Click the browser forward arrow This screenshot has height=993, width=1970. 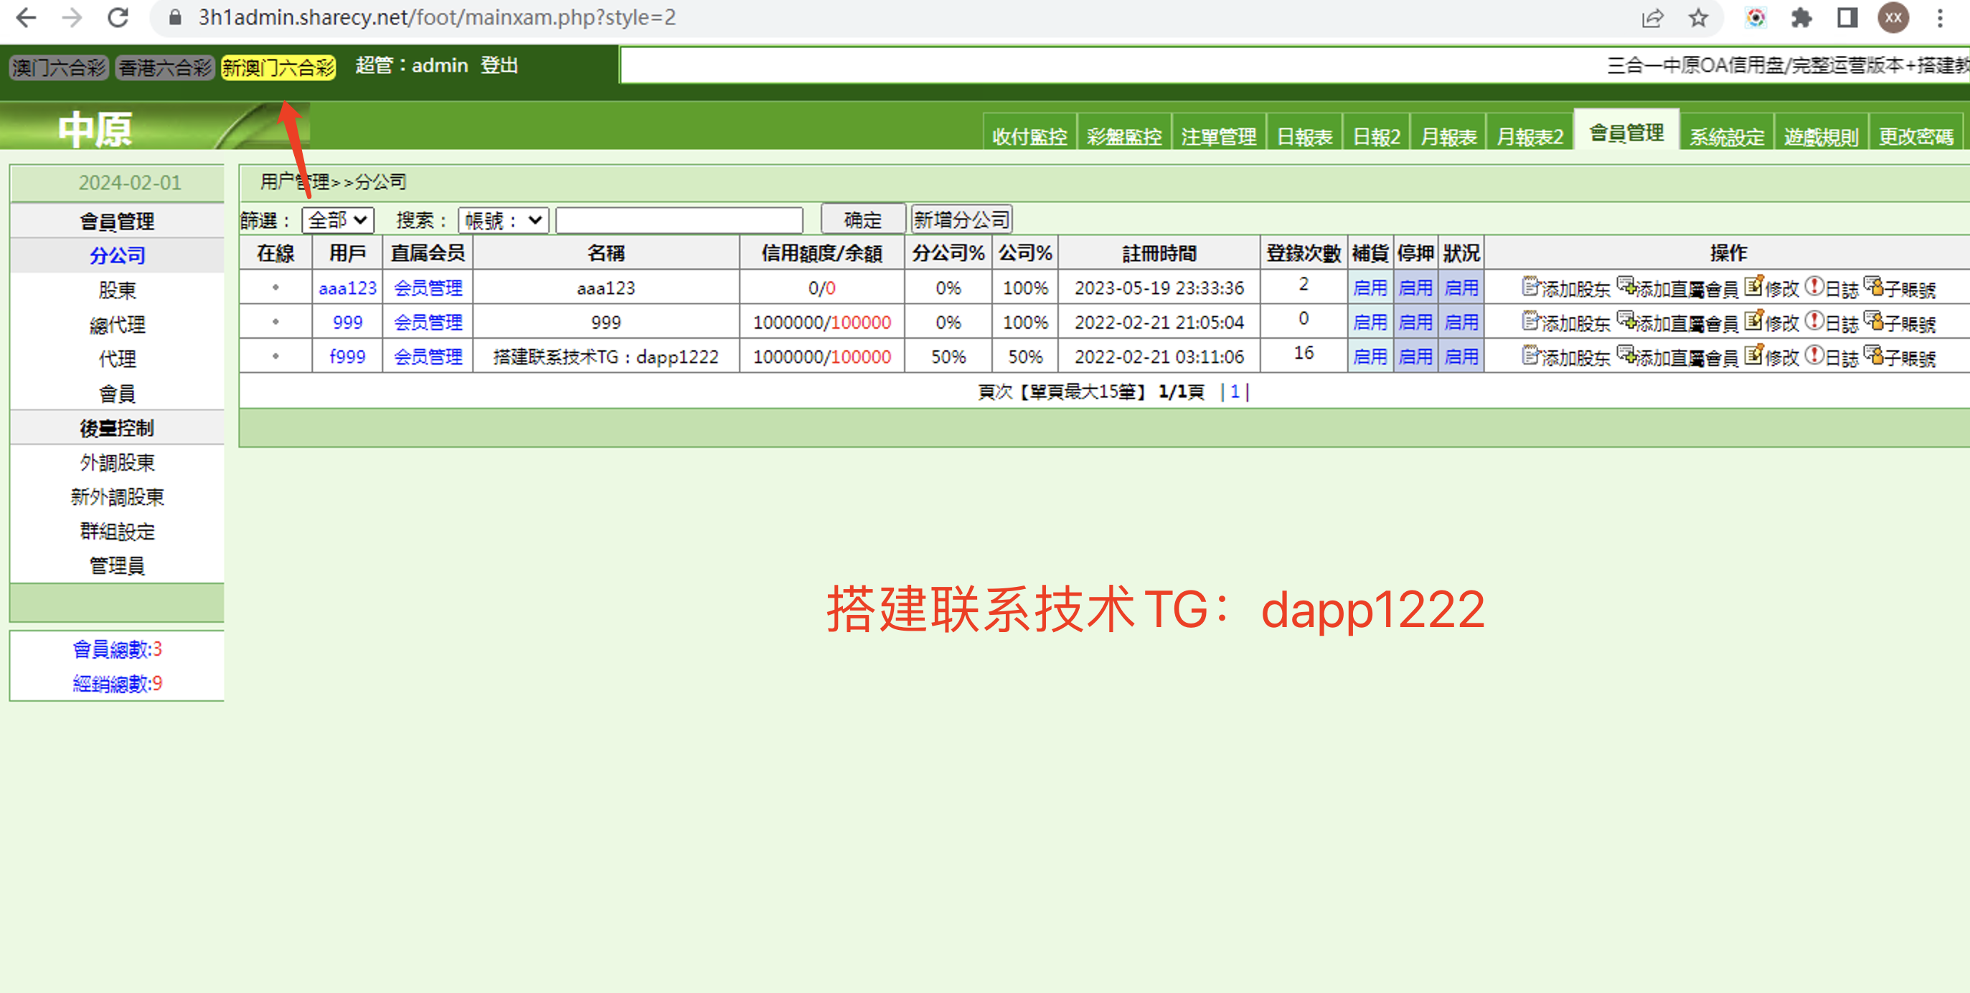(x=72, y=17)
